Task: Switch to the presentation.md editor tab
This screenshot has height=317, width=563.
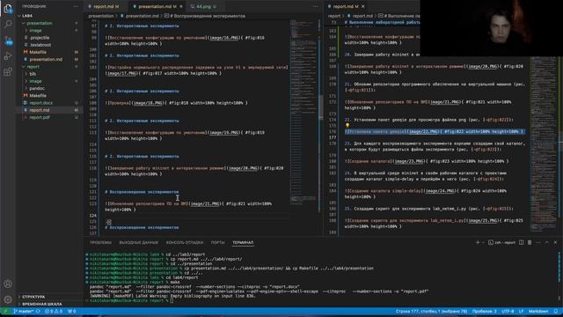Action: pos(155,6)
